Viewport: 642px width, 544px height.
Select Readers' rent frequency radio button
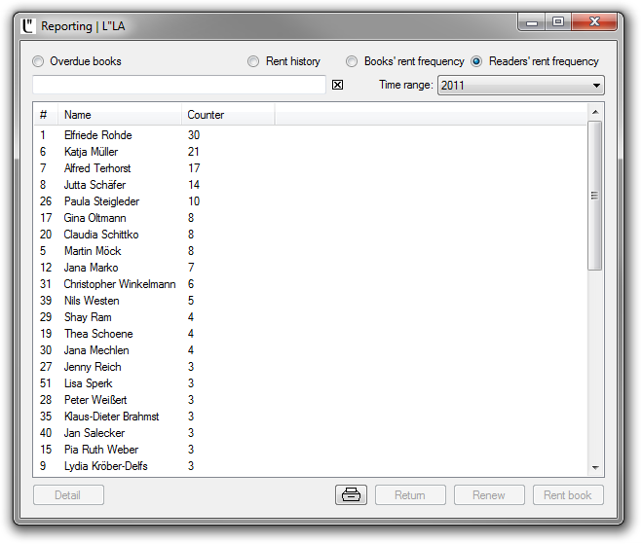(x=476, y=61)
